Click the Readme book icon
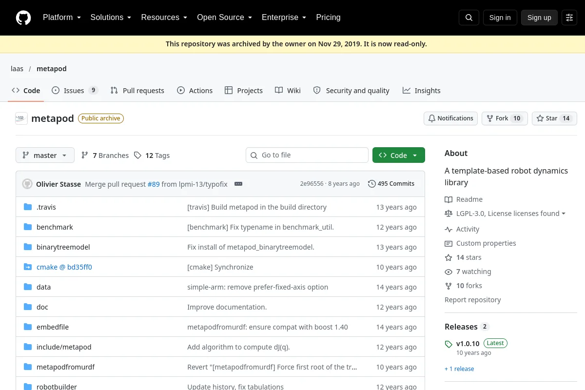585x390 pixels. coord(448,199)
